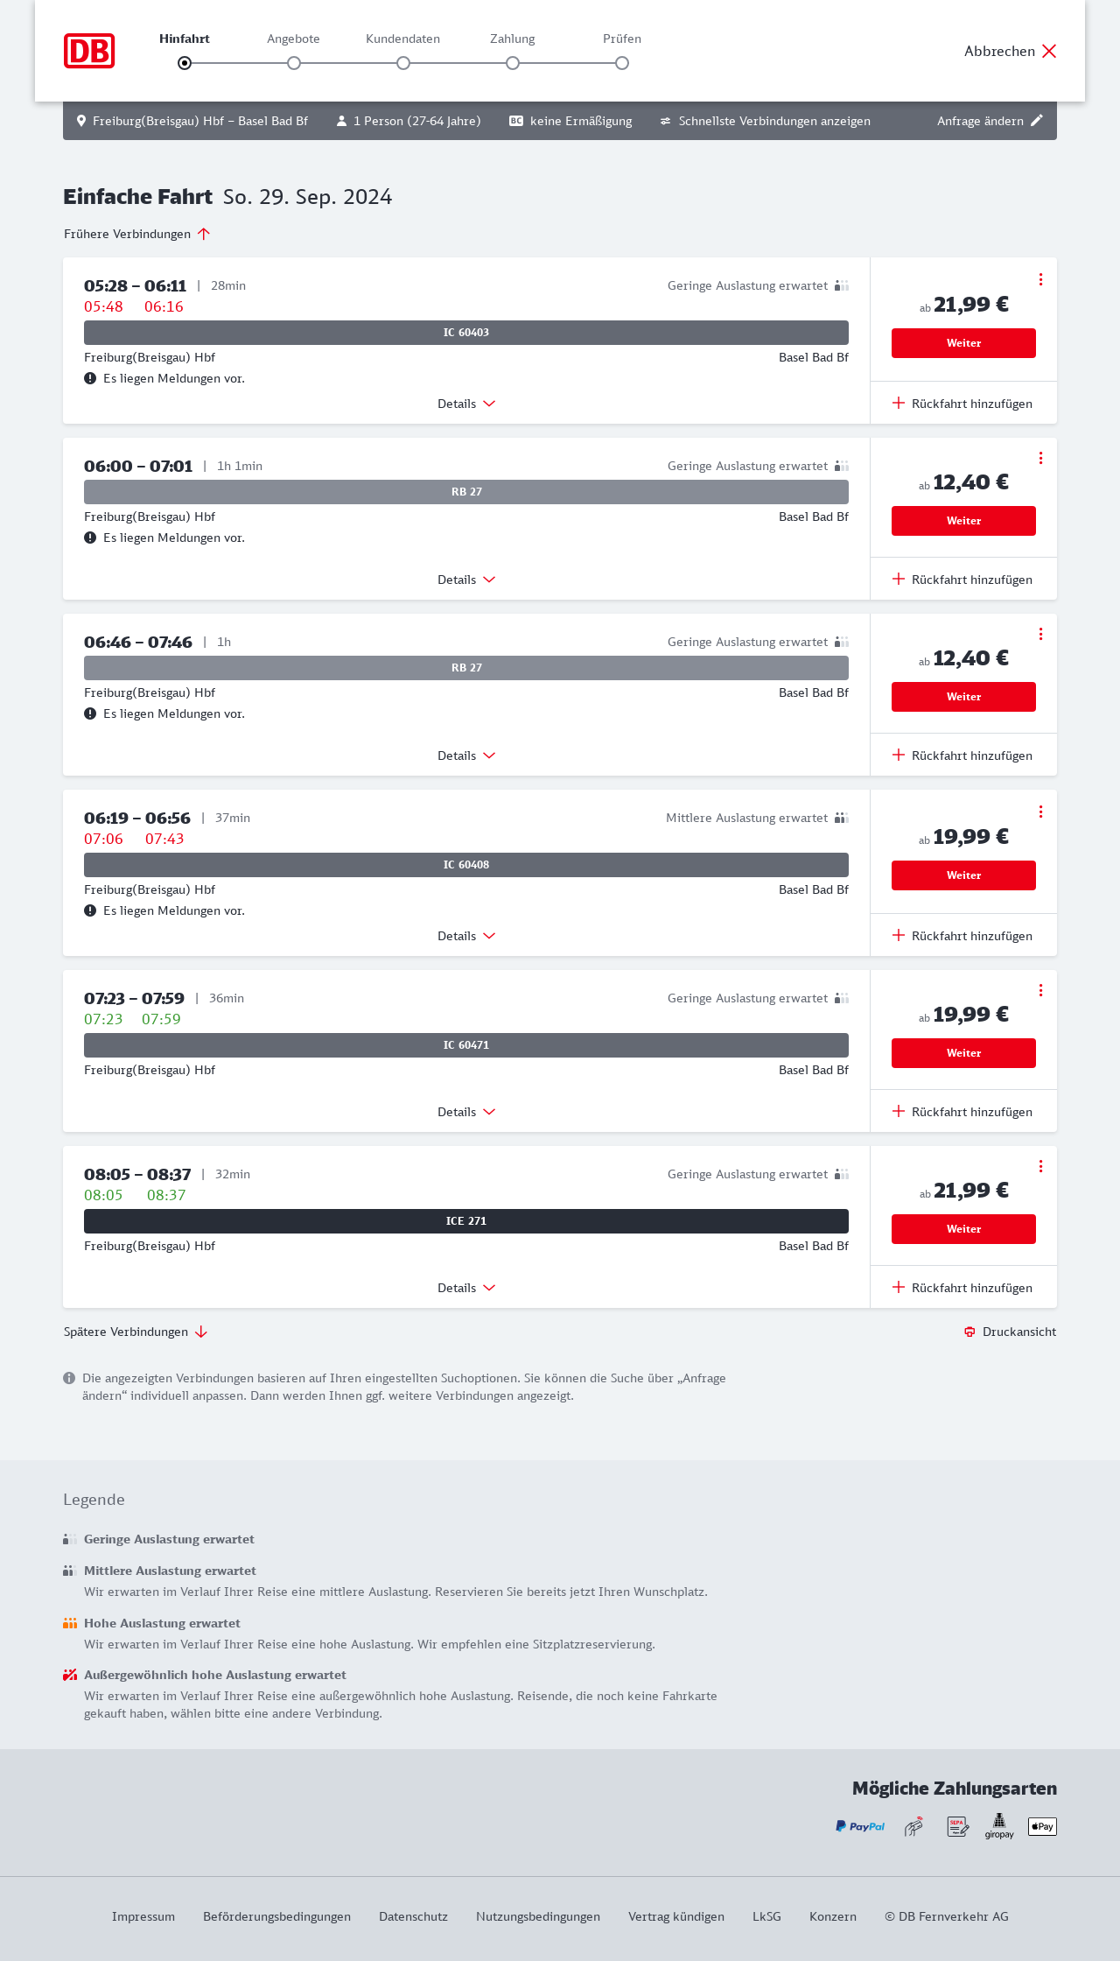
Task: Load Spätere Verbindungen
Action: coord(136,1332)
